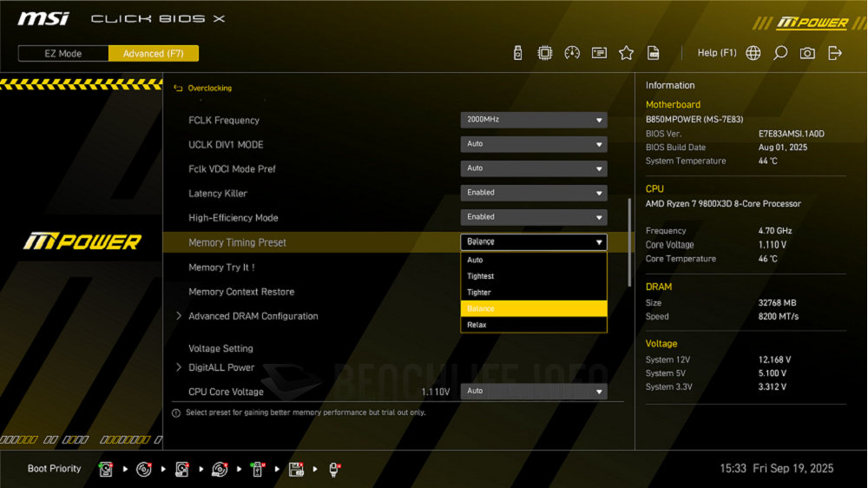Choose Auto in timing preset list
The height and width of the screenshot is (488, 868).
tap(534, 260)
